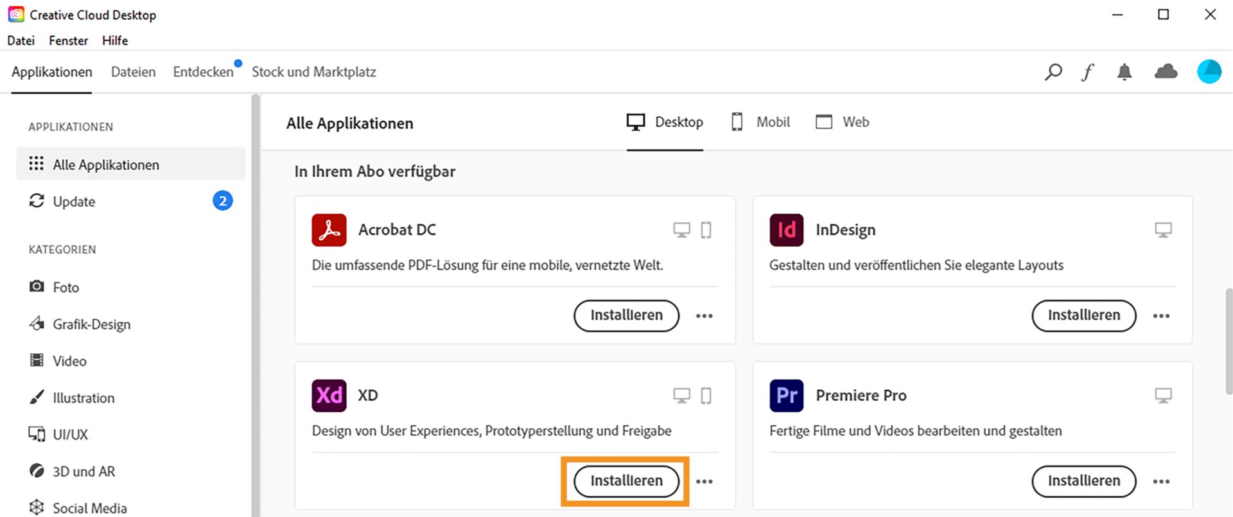
Task: Click the Acrobat DC app icon
Action: click(329, 230)
